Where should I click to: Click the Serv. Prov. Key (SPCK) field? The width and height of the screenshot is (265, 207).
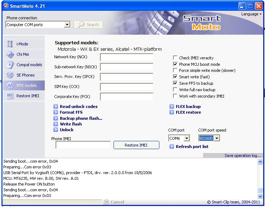[126, 77]
